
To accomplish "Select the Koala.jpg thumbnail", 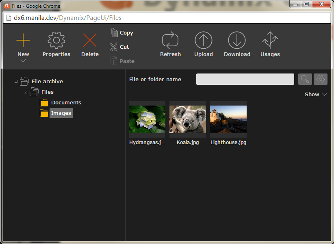I will coord(188,119).
